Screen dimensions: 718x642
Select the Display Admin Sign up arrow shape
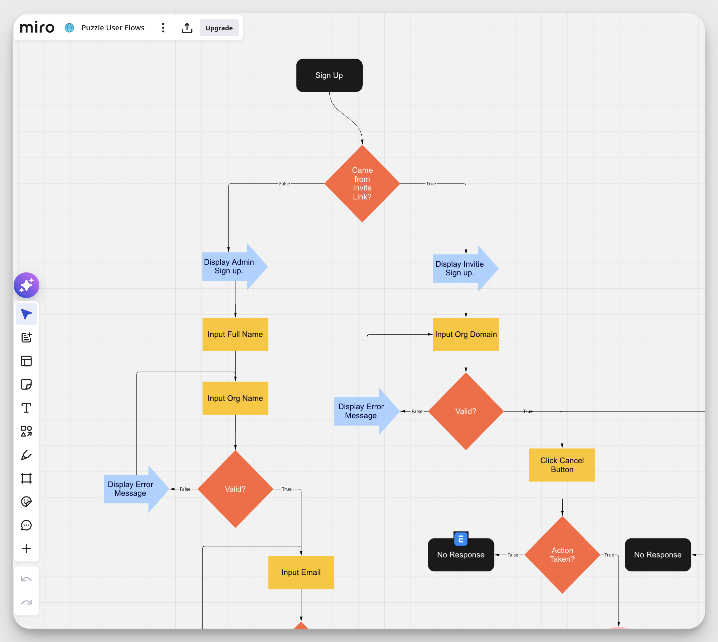click(235, 267)
